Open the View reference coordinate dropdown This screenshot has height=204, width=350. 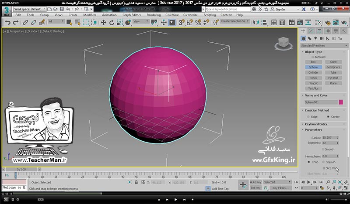tap(141, 21)
